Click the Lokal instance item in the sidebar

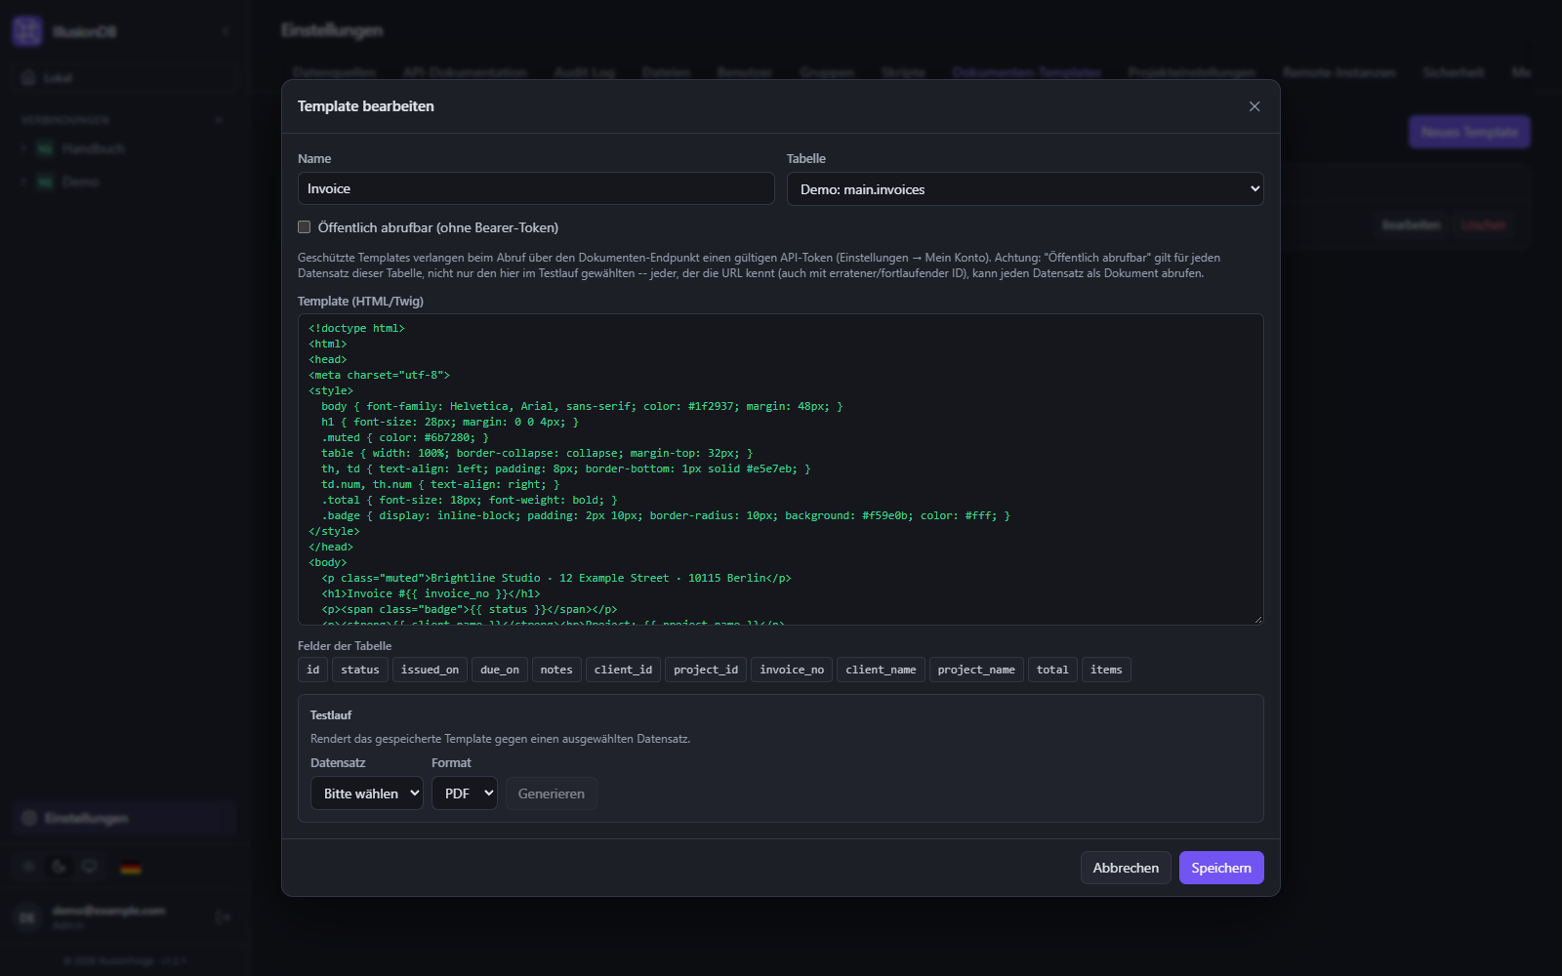124,77
